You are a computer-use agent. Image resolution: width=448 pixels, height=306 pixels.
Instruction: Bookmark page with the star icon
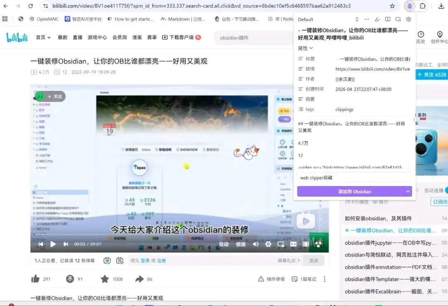tap(392, 6)
